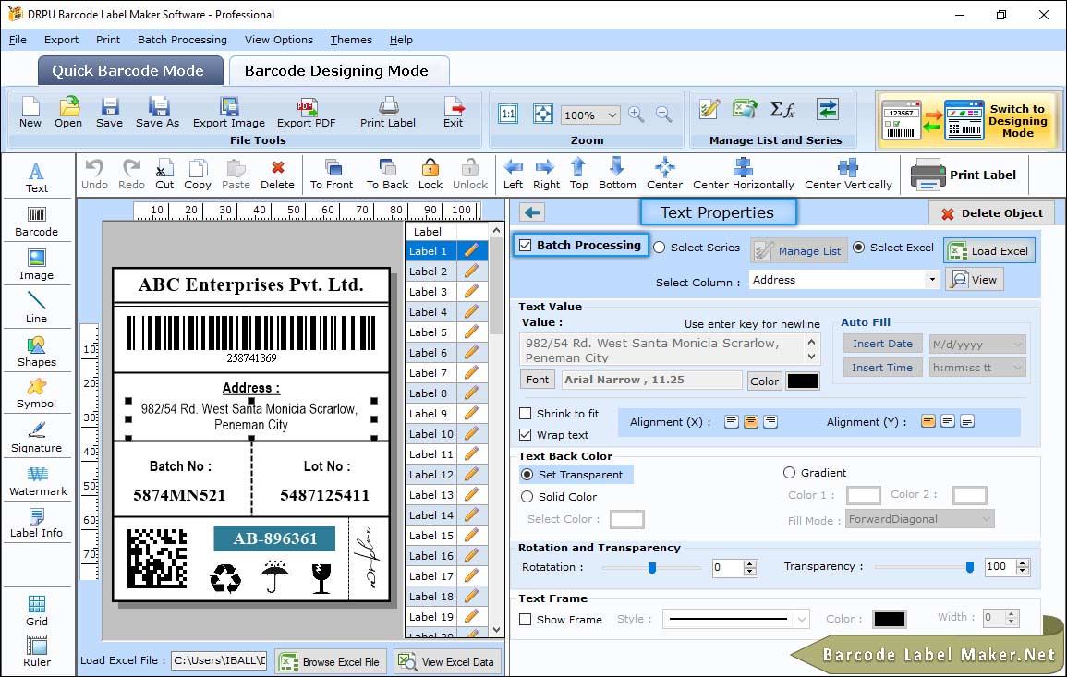Click the fit-to-window zoom icon

click(542, 115)
